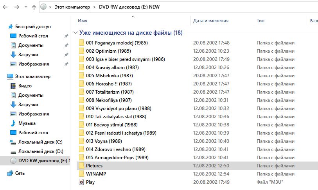Open 'Видео' folder in navigation pane

(x=25, y=86)
